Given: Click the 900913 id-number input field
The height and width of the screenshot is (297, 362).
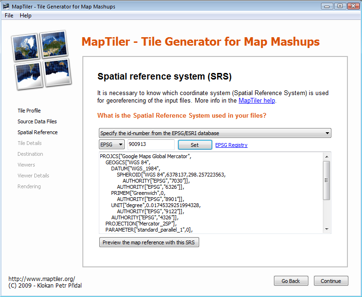Looking at the screenshot, I should (151, 144).
